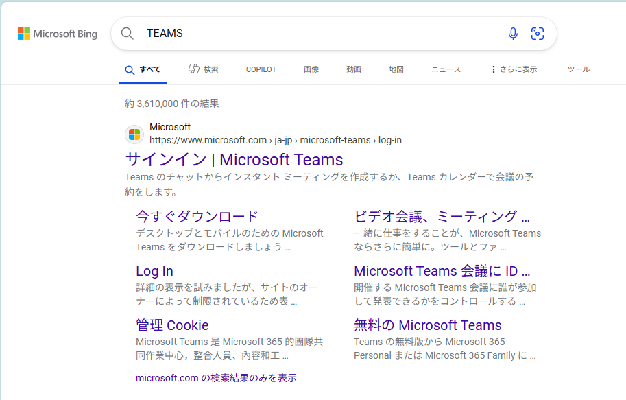Click microsoft.com の検索結果のみを表示 link
The image size is (626, 400).
[x=216, y=378]
